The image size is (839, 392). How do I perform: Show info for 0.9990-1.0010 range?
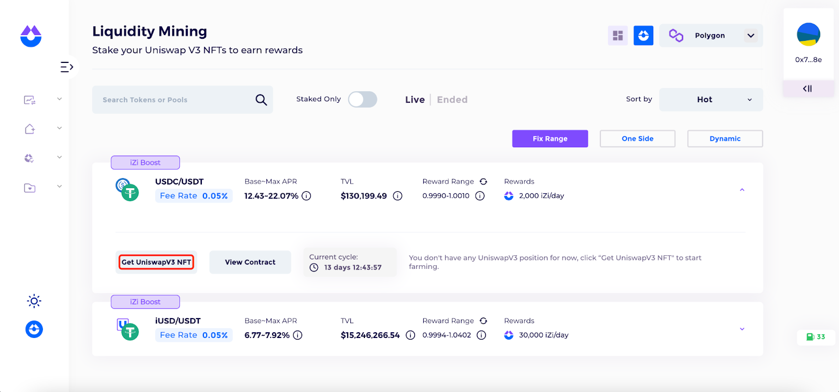(x=480, y=196)
